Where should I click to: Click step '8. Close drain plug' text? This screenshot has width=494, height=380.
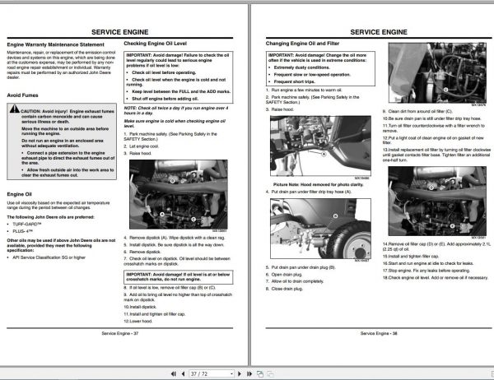284,289
